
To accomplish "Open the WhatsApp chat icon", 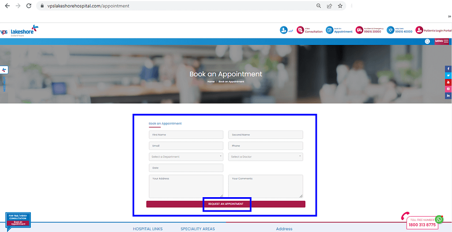I will (439, 219).
